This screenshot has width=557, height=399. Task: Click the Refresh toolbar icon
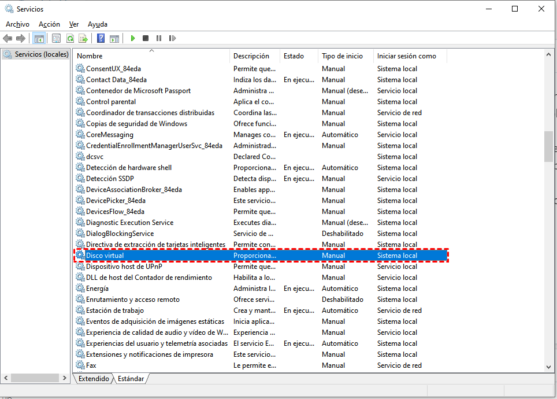(x=70, y=38)
